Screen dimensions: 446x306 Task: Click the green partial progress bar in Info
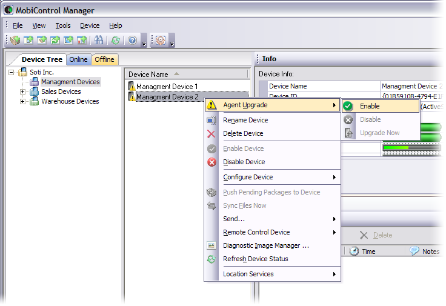411,148
